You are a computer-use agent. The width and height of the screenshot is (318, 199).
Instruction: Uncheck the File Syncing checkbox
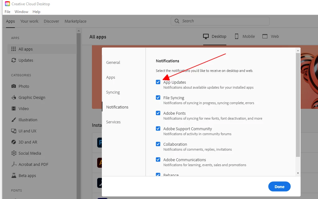tap(158, 98)
